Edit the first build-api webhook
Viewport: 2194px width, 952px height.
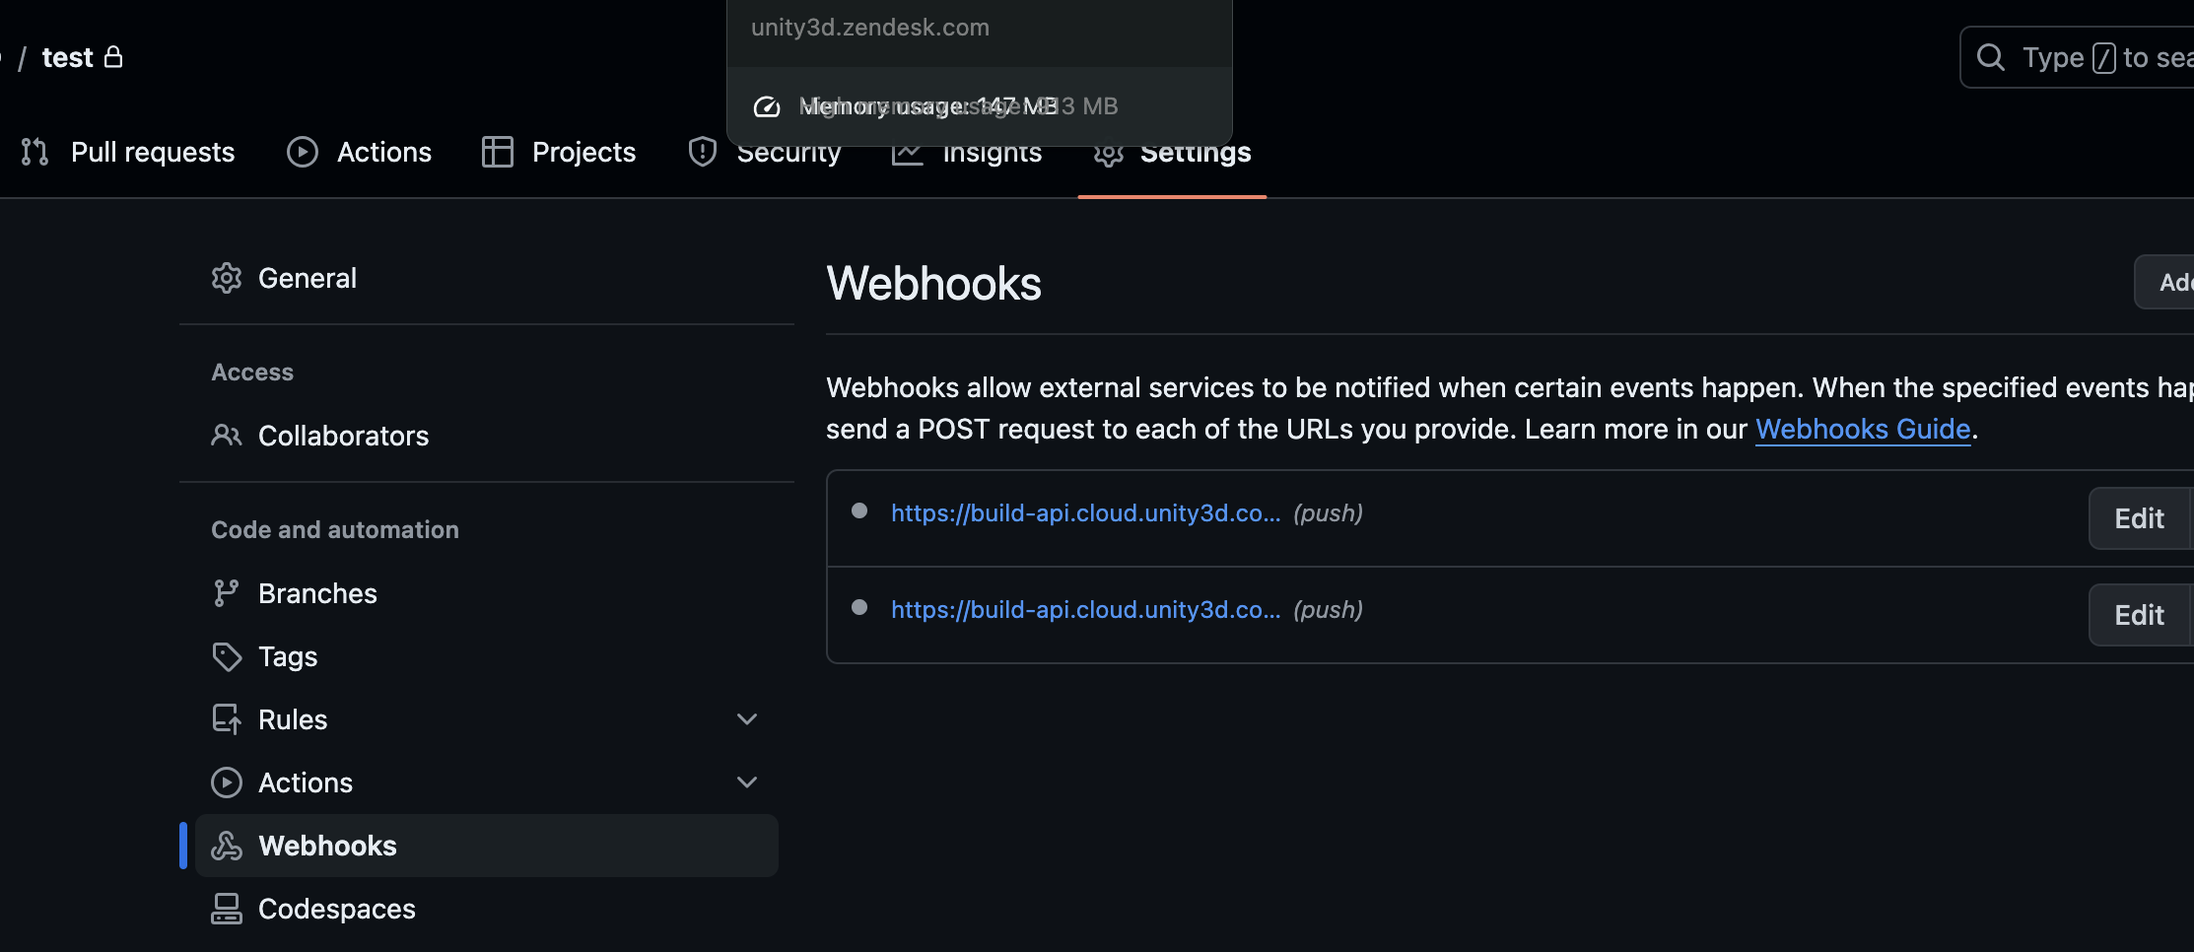tap(2139, 518)
